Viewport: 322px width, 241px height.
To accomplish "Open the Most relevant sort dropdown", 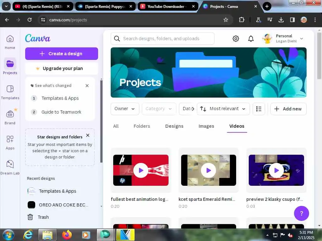I will pyautogui.click(x=224, y=109).
